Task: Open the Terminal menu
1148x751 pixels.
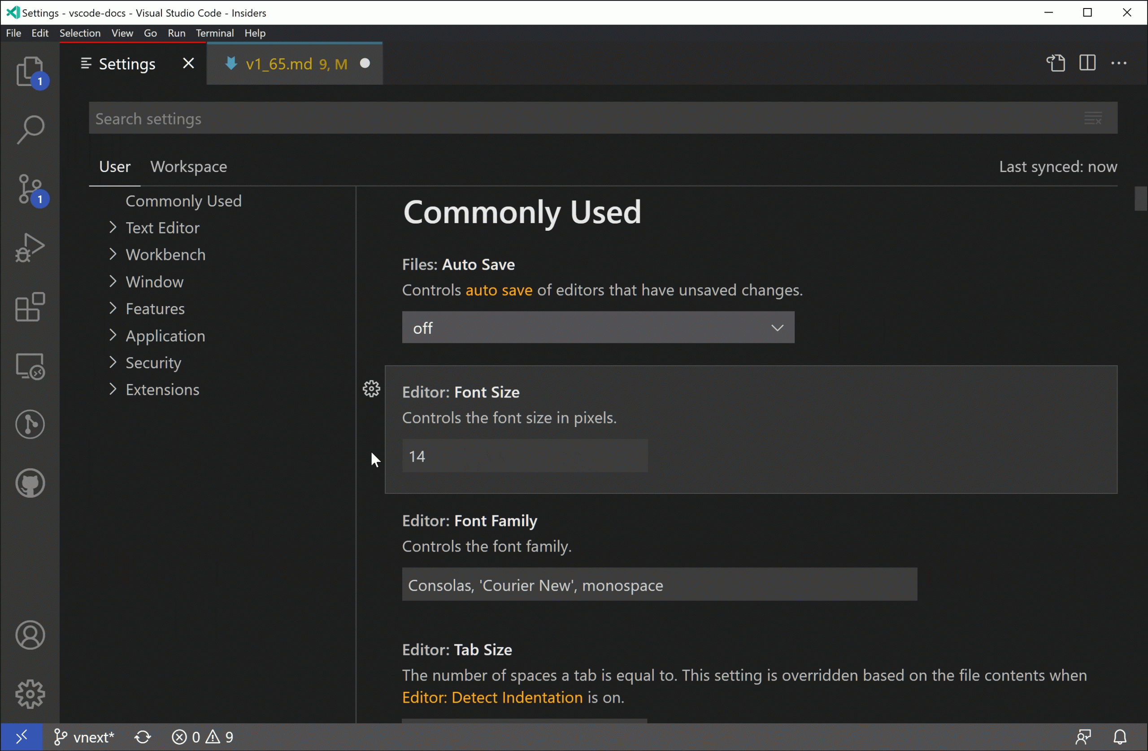Action: [215, 33]
